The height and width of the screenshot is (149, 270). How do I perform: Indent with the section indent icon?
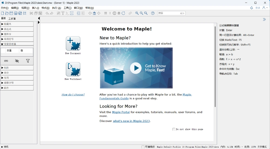[79, 13]
